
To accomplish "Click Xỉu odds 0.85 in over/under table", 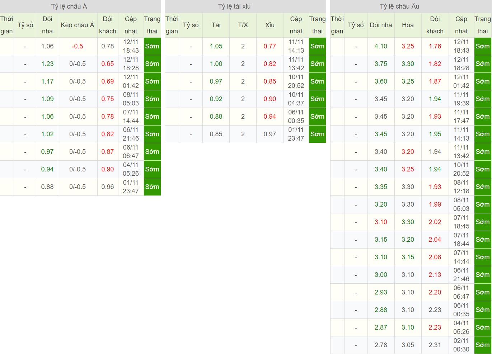I will pos(270,81).
